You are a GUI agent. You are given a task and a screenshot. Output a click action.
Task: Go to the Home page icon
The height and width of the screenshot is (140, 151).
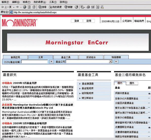pos(34,7)
